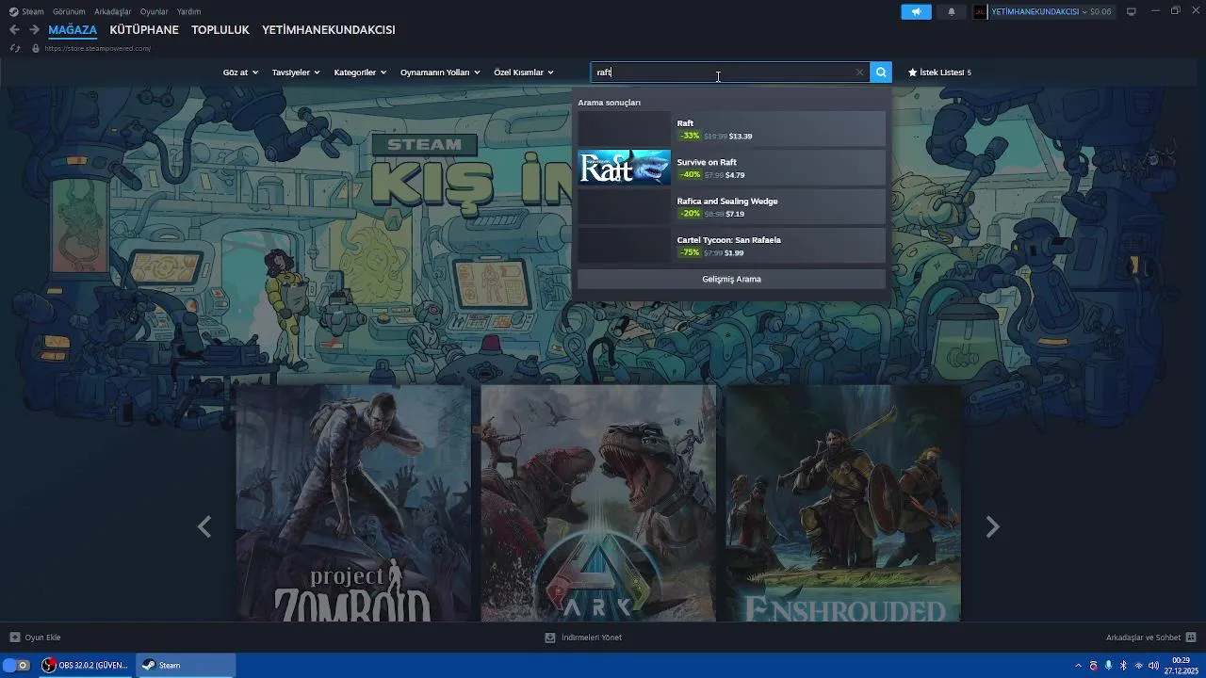The image size is (1206, 678).
Task: Expand the Tavsiyeler dropdown
Action: [296, 73]
